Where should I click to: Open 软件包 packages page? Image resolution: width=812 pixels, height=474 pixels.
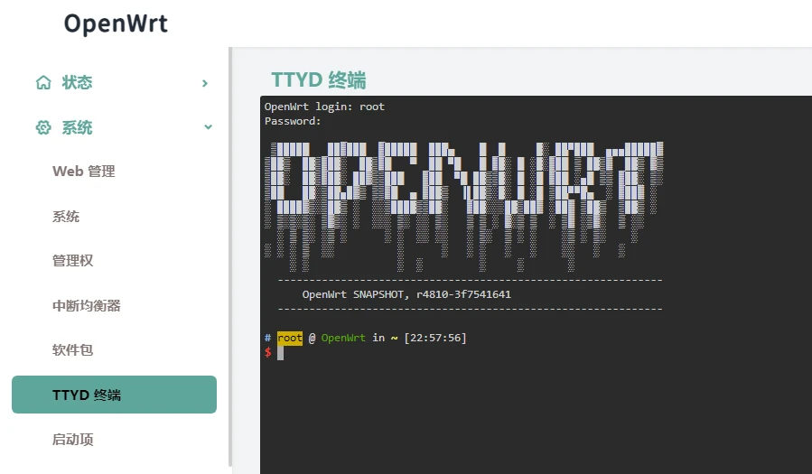tap(73, 349)
